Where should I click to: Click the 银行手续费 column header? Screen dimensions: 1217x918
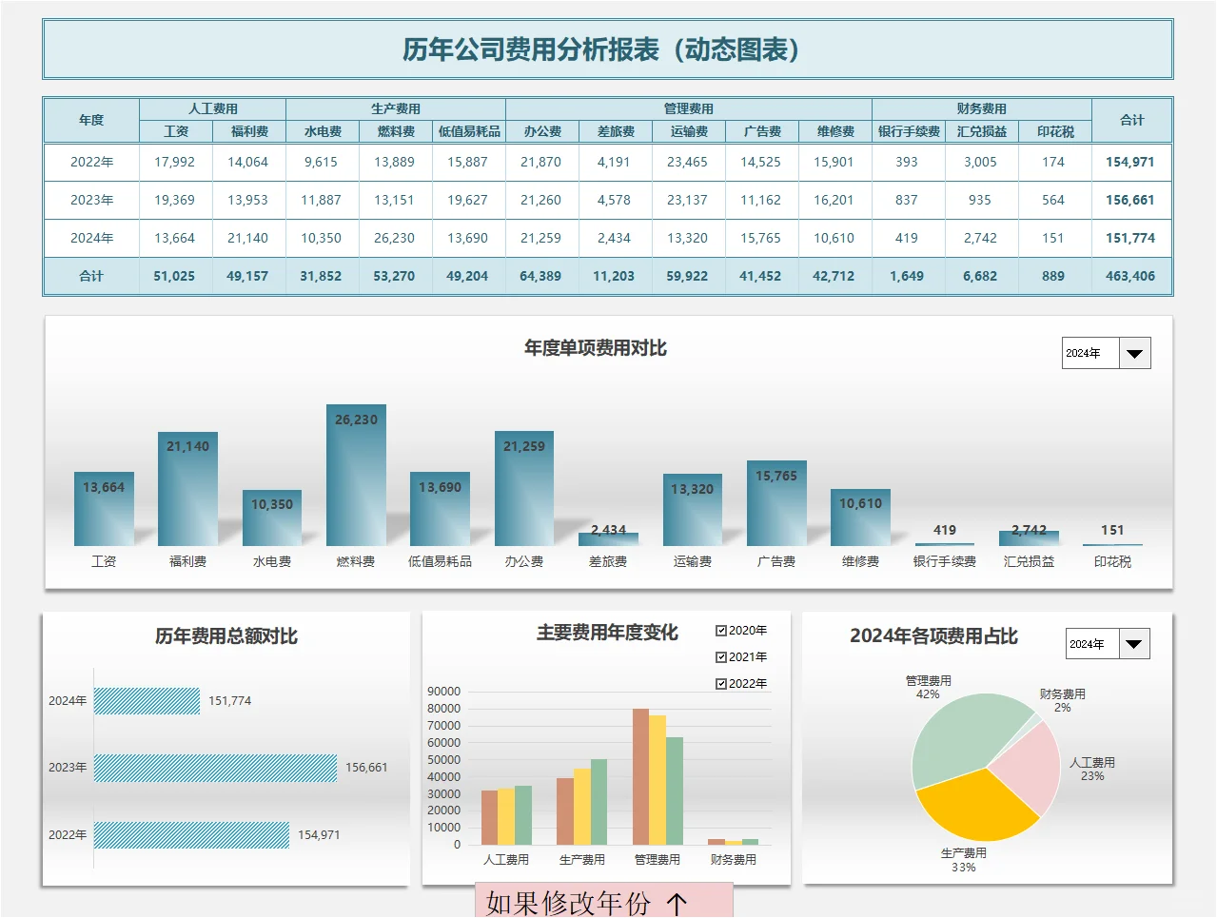pyautogui.click(x=907, y=132)
